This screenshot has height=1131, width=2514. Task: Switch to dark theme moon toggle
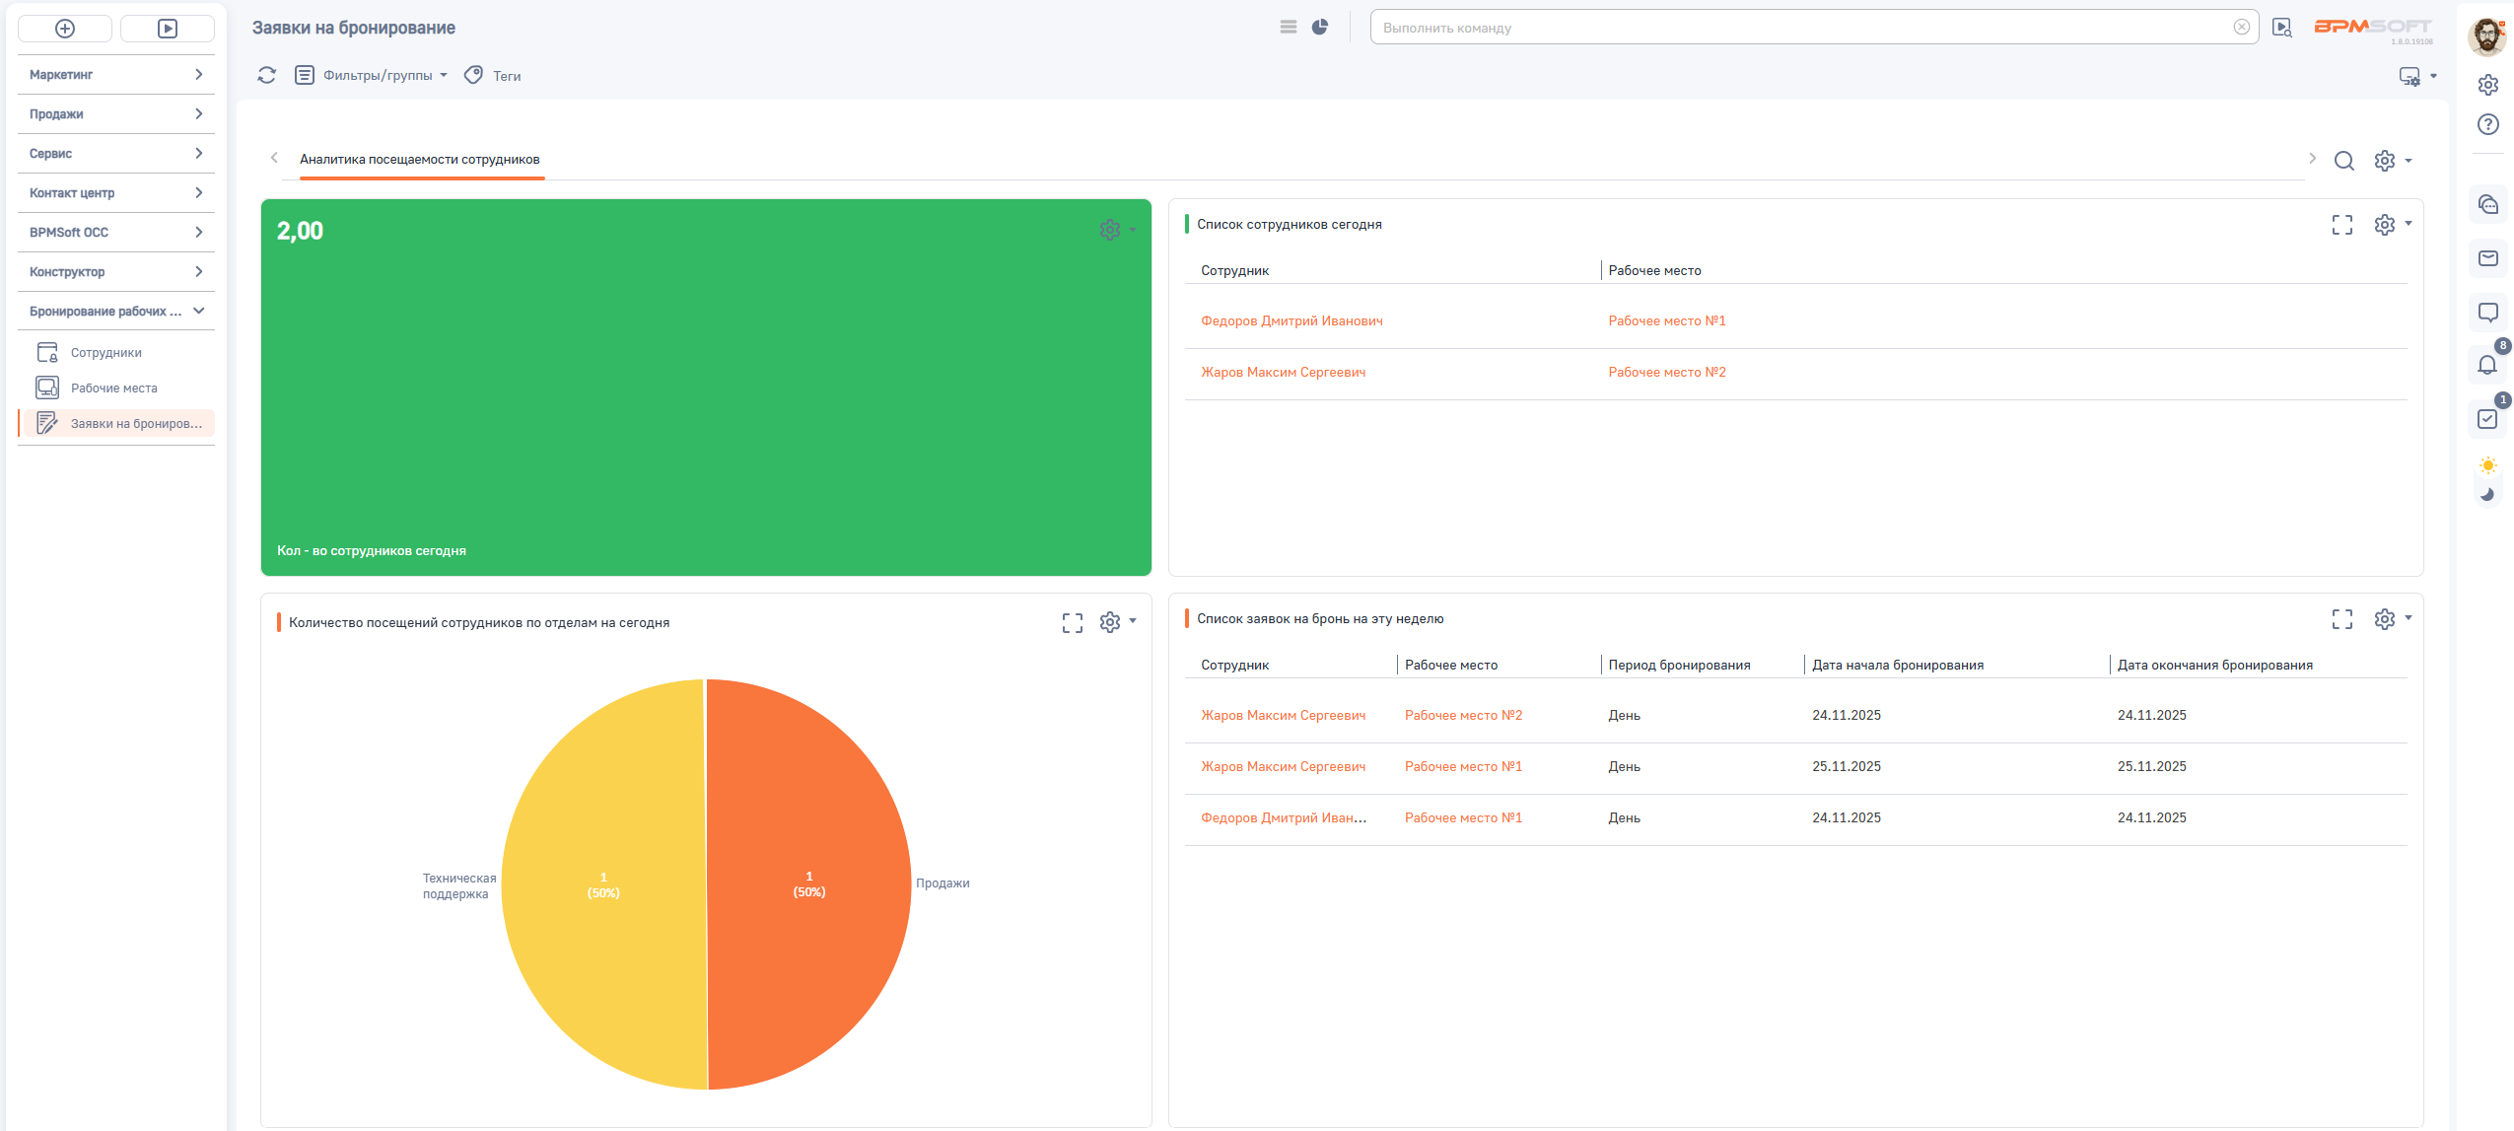coord(2487,494)
